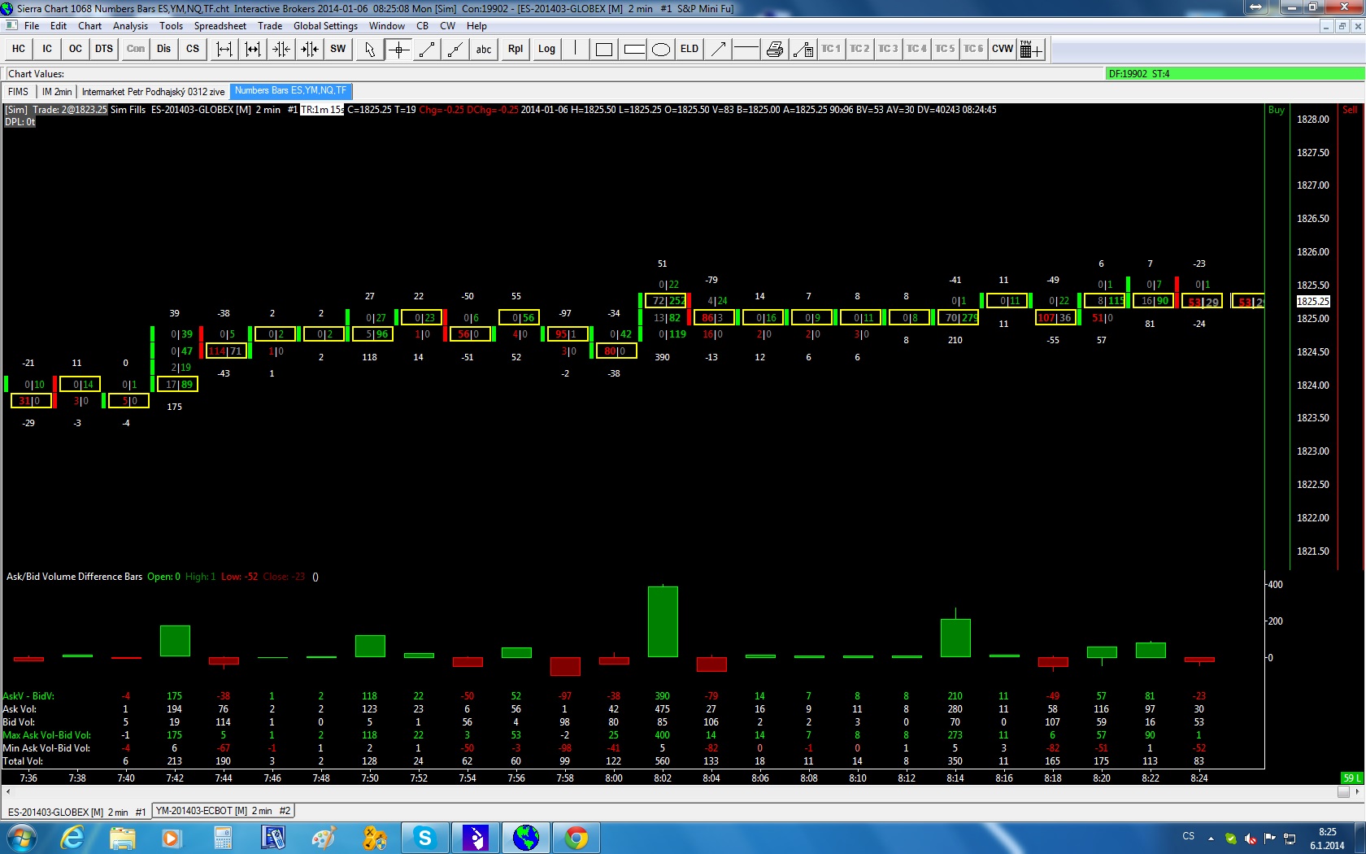
Task: Select the pointer tool in the toolbar
Action: [x=370, y=49]
